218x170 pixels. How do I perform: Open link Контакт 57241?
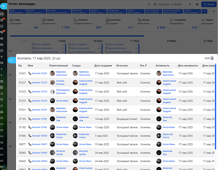40,73
